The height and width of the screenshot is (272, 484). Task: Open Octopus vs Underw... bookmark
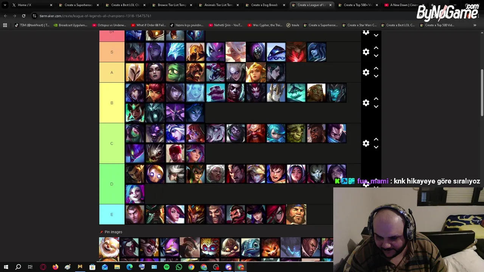pos(109,25)
